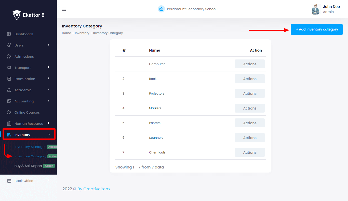The image size is (348, 201).
Task: Open Actions dropdown for Computer
Action: click(x=249, y=64)
